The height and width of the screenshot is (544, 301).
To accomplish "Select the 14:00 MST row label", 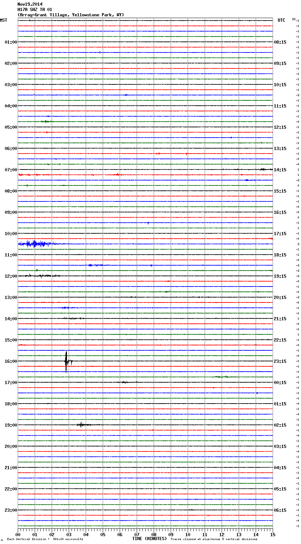I will point(11,319).
